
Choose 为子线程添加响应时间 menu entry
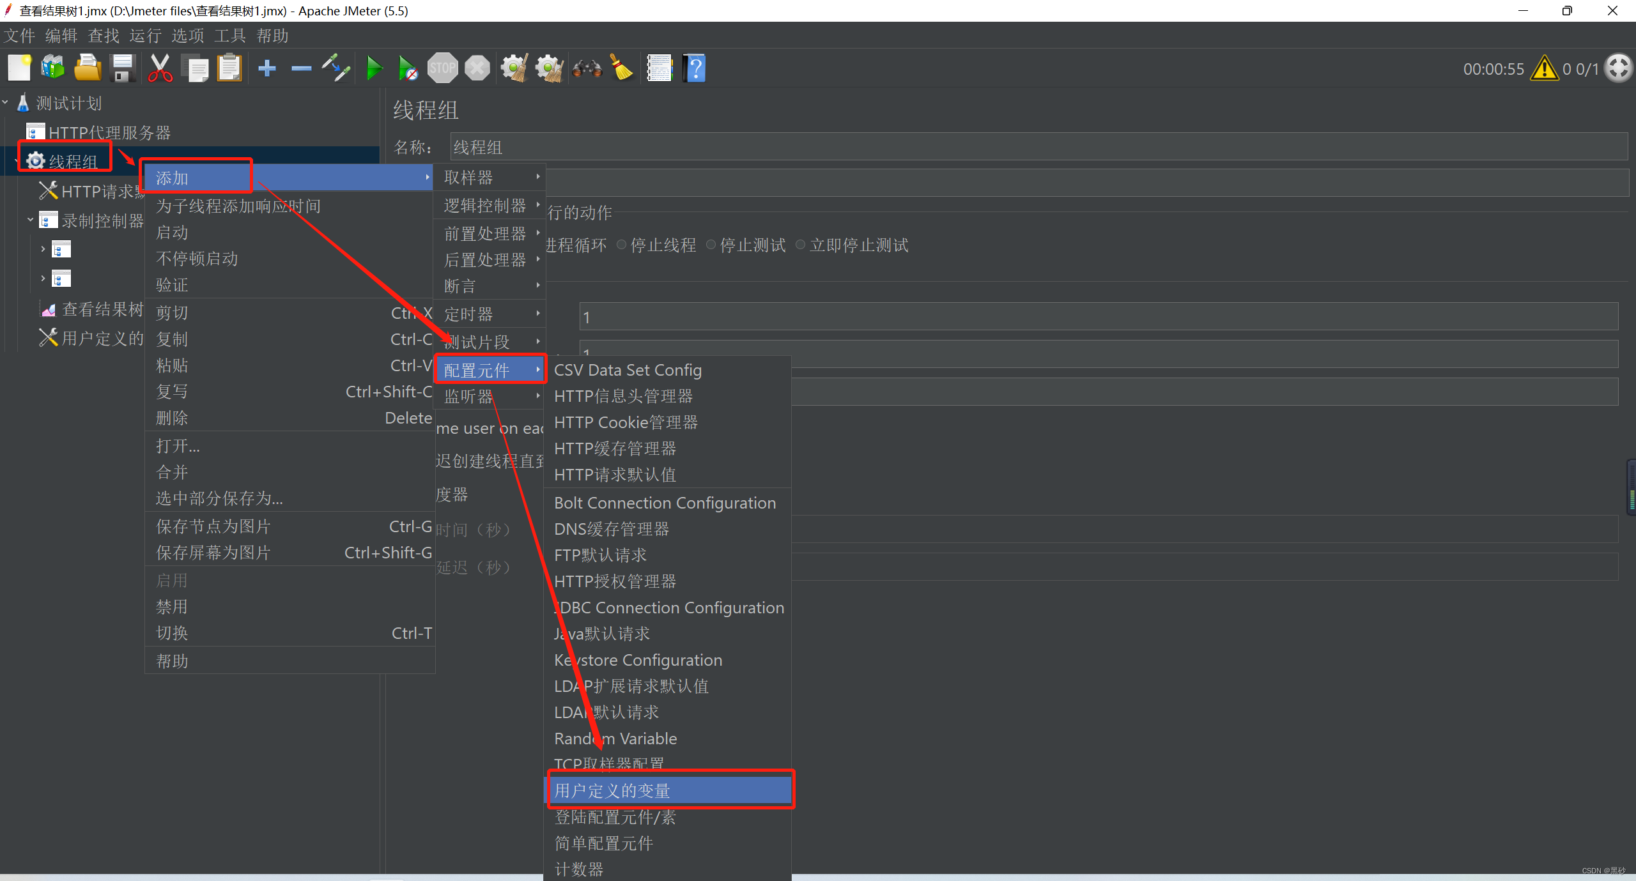[x=289, y=206]
